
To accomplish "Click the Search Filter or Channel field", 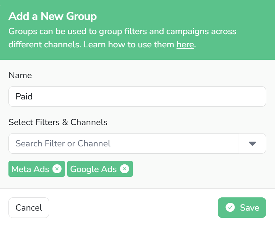I will (124, 143).
